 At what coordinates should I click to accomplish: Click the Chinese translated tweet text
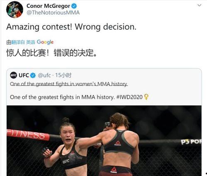[x=51, y=53]
